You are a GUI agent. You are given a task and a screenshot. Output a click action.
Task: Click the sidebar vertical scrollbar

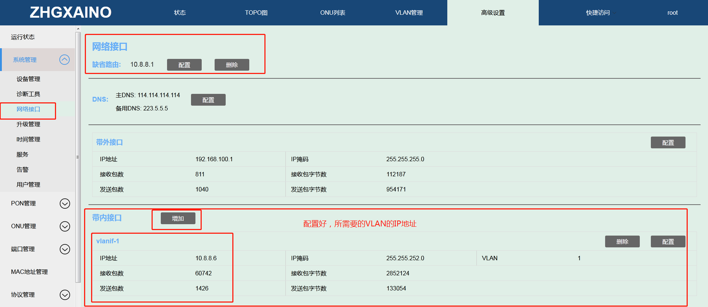click(78, 157)
